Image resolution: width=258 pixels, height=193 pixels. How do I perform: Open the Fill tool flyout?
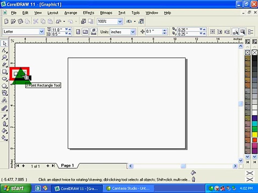point(5,131)
